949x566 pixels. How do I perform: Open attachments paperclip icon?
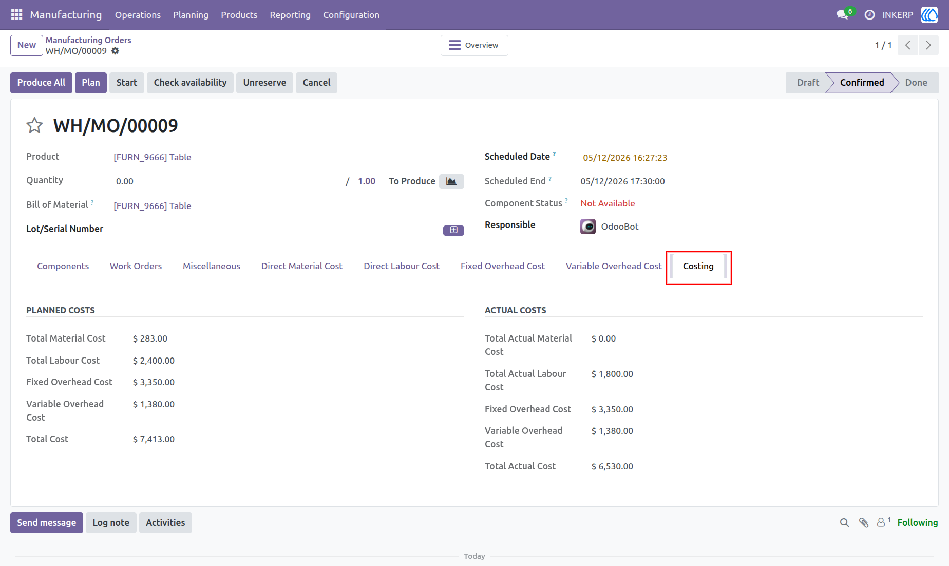pos(864,523)
